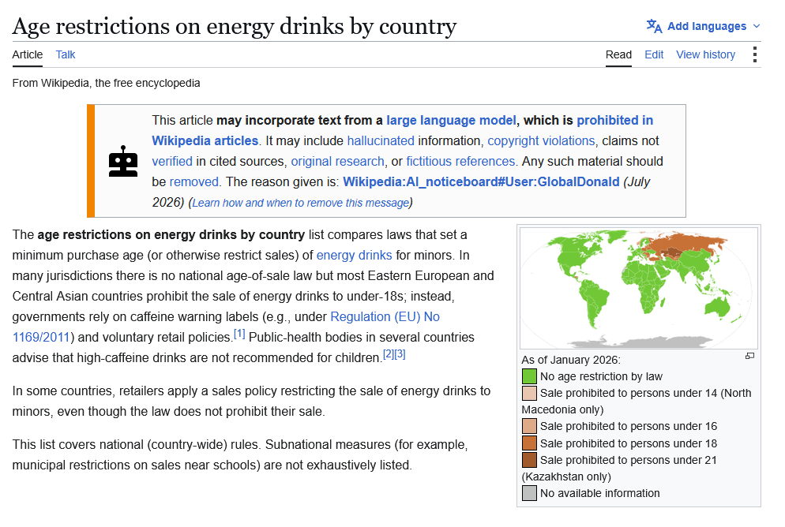
Task: Open the 'prohibited in Wikipedia articles' link
Action: (x=614, y=121)
